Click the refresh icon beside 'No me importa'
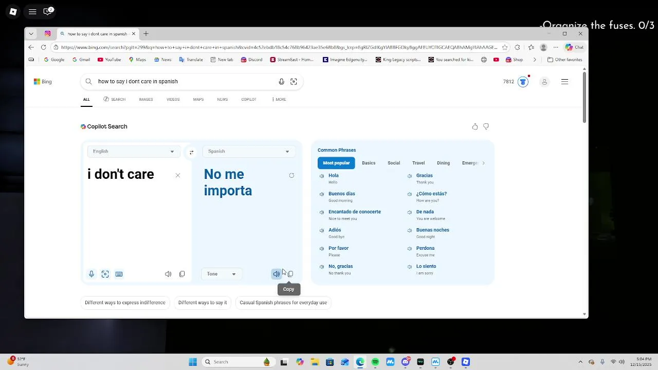The height and width of the screenshot is (370, 658). pyautogui.click(x=291, y=175)
